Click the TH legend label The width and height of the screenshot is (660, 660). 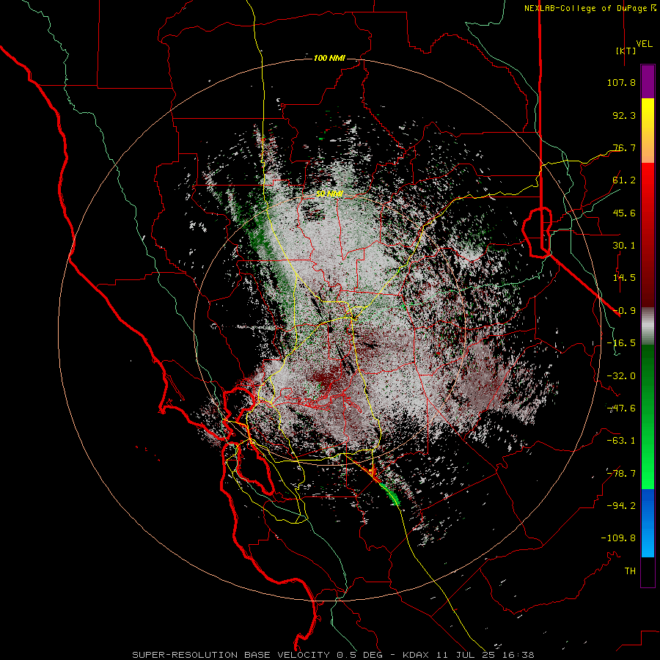pyautogui.click(x=630, y=571)
